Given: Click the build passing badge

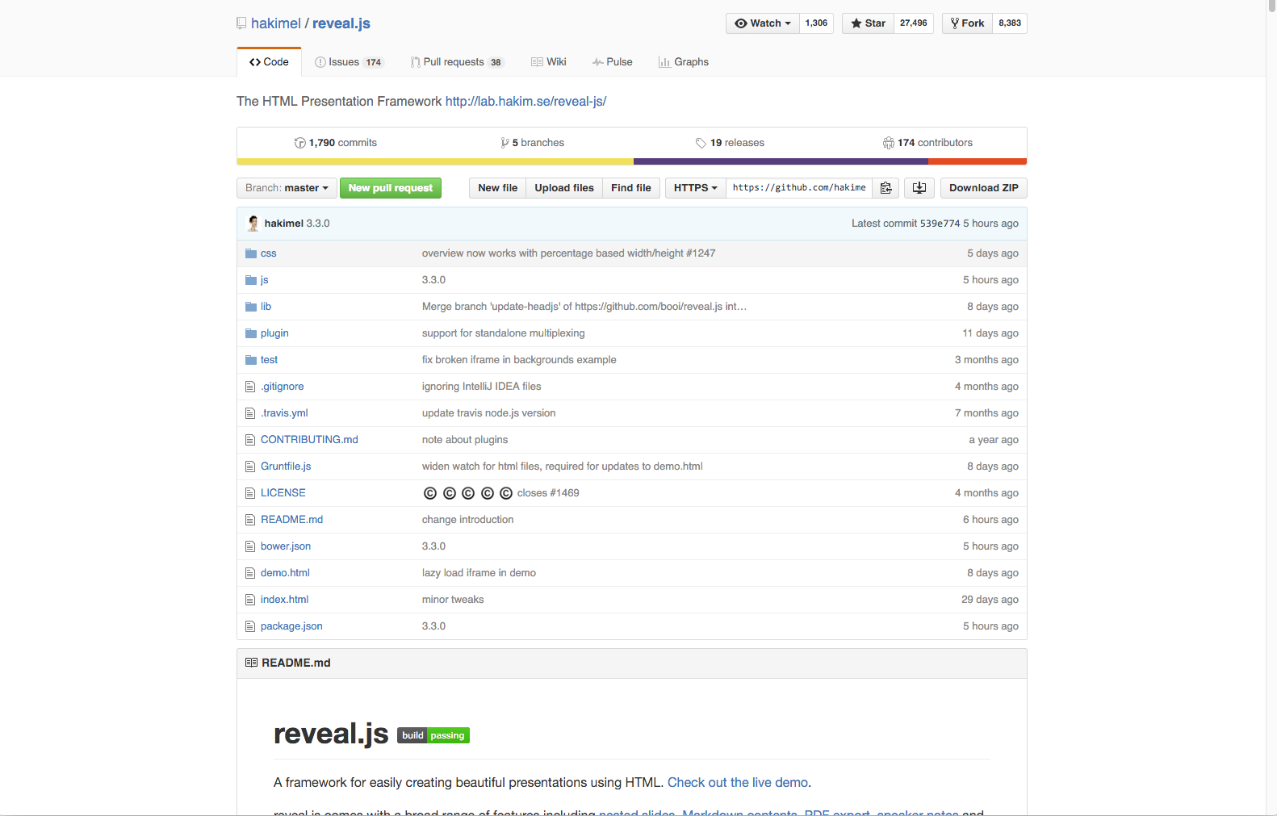Looking at the screenshot, I should tap(433, 735).
